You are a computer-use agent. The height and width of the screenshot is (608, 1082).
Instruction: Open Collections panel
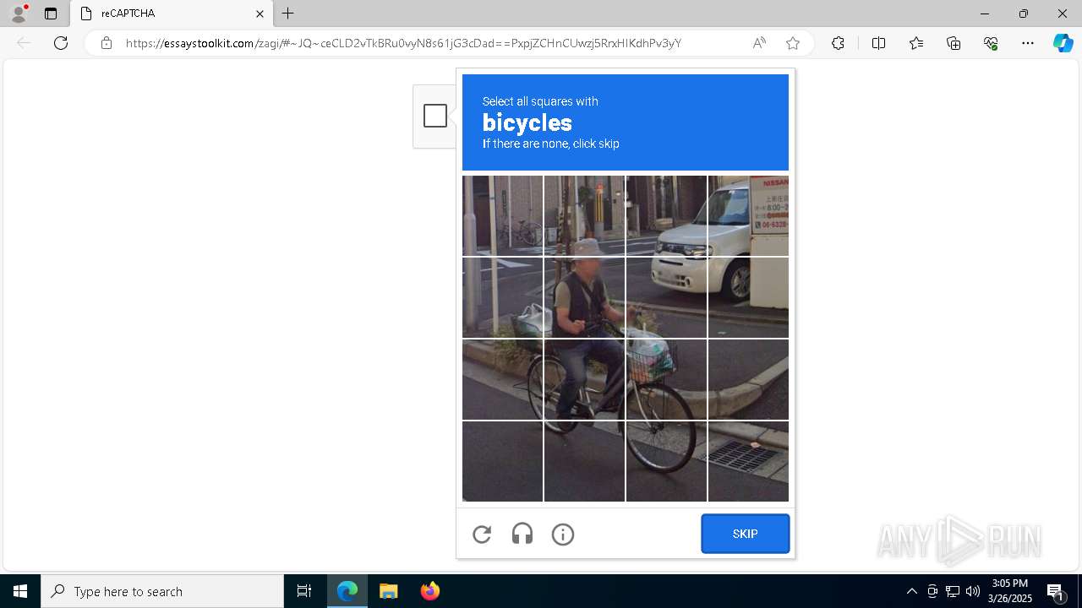[x=954, y=43]
